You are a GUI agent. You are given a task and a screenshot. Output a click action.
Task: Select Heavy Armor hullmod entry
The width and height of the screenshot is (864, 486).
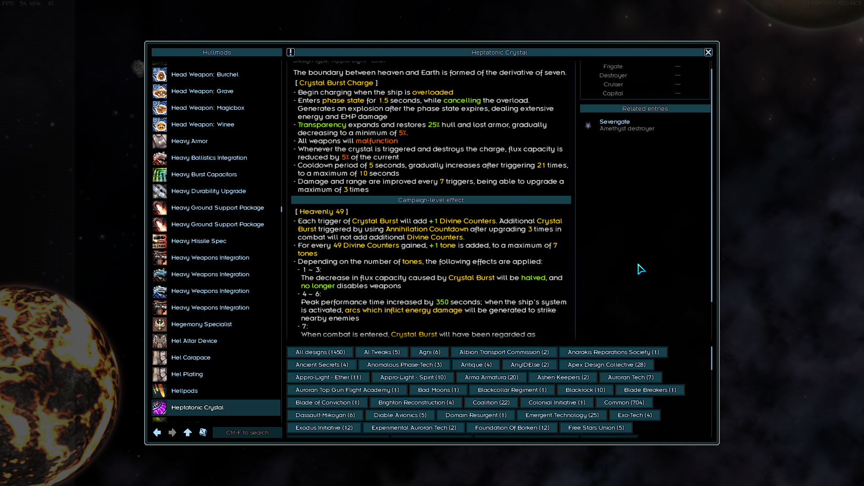(189, 141)
